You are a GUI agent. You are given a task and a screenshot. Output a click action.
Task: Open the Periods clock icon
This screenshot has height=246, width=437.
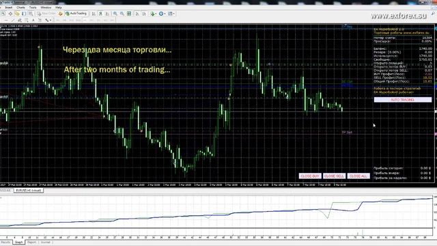161,14
